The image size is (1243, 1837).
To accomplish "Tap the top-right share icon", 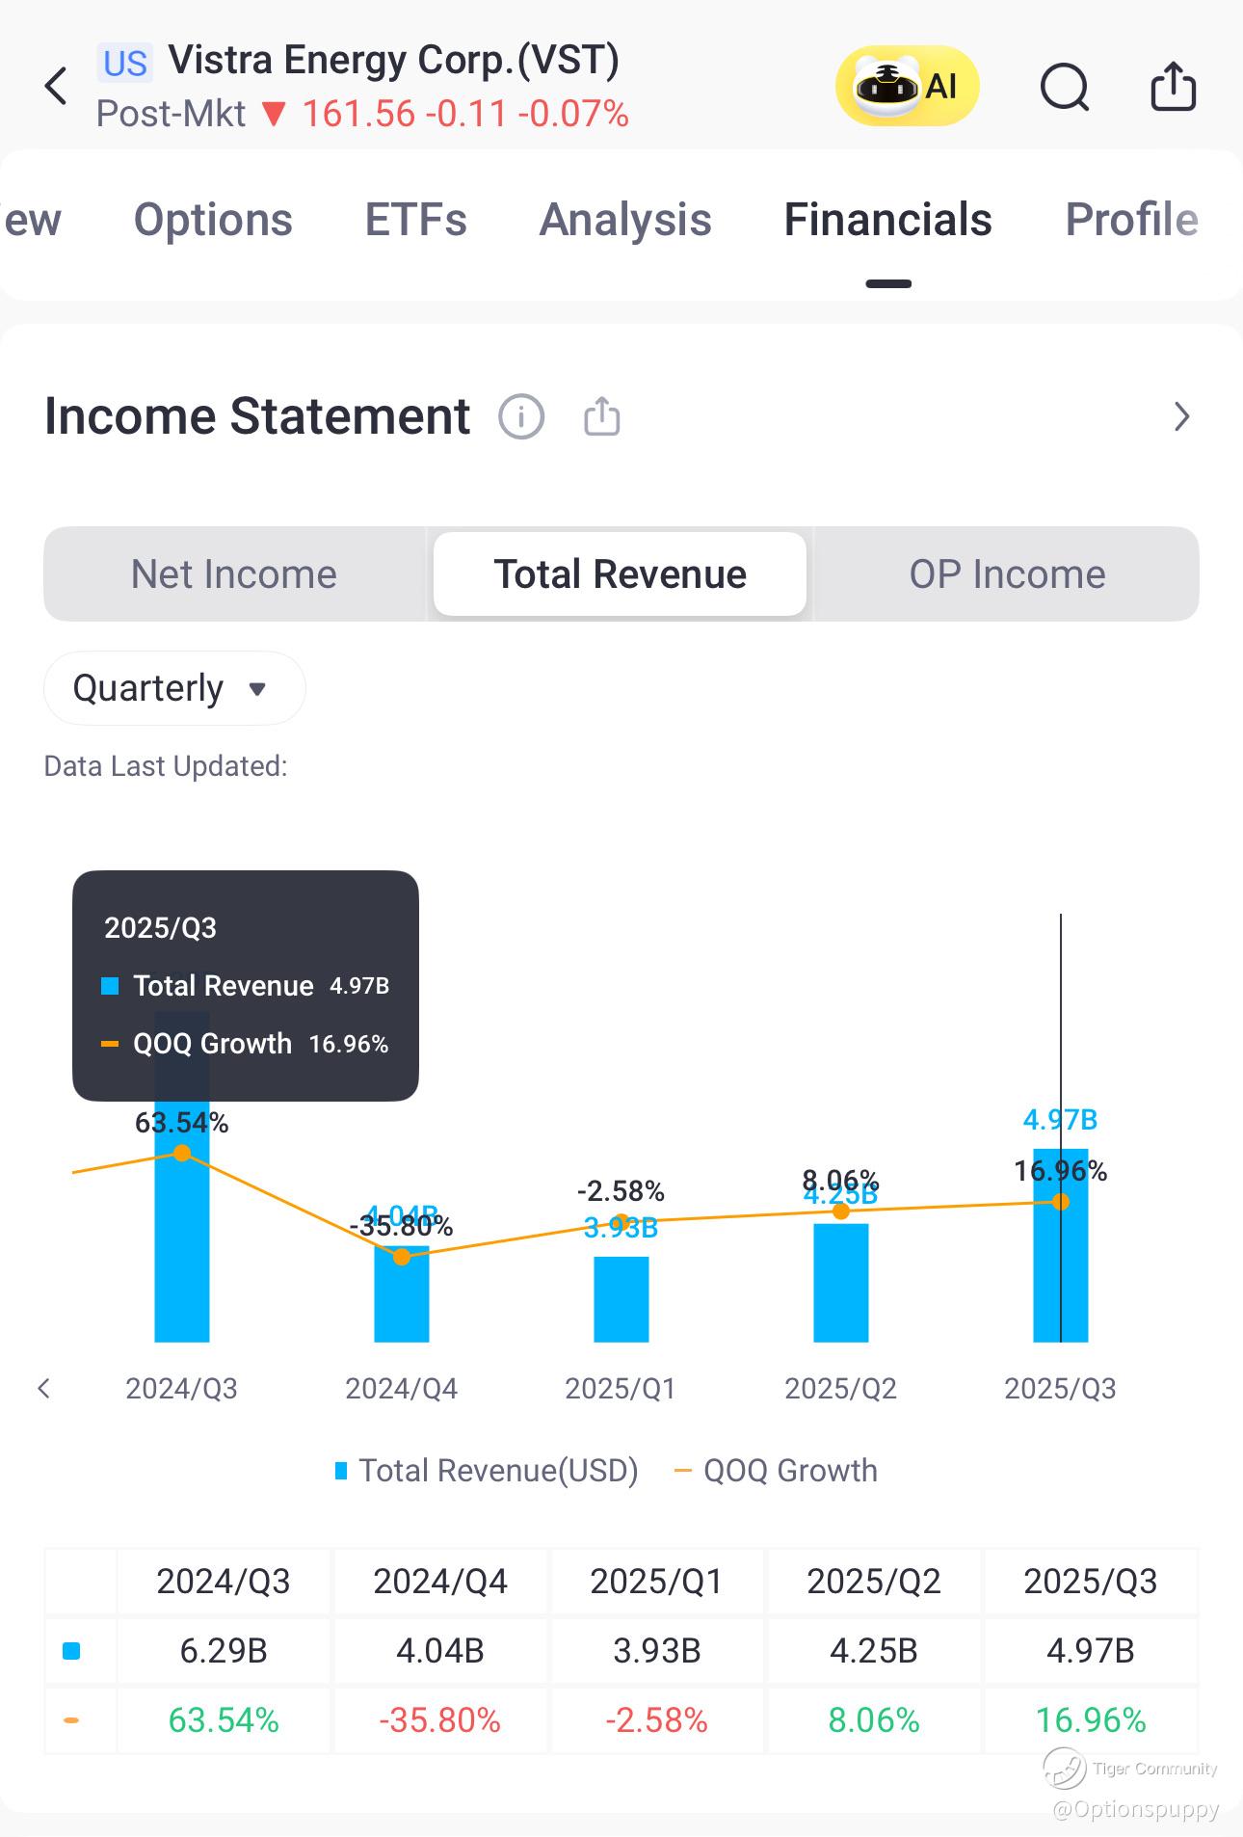I will [1173, 88].
